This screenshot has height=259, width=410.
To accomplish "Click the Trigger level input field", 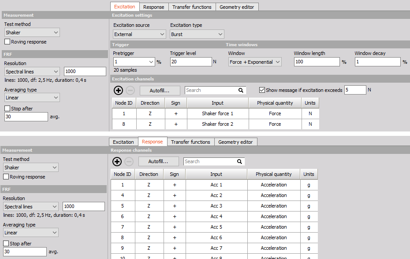I will [x=191, y=62].
